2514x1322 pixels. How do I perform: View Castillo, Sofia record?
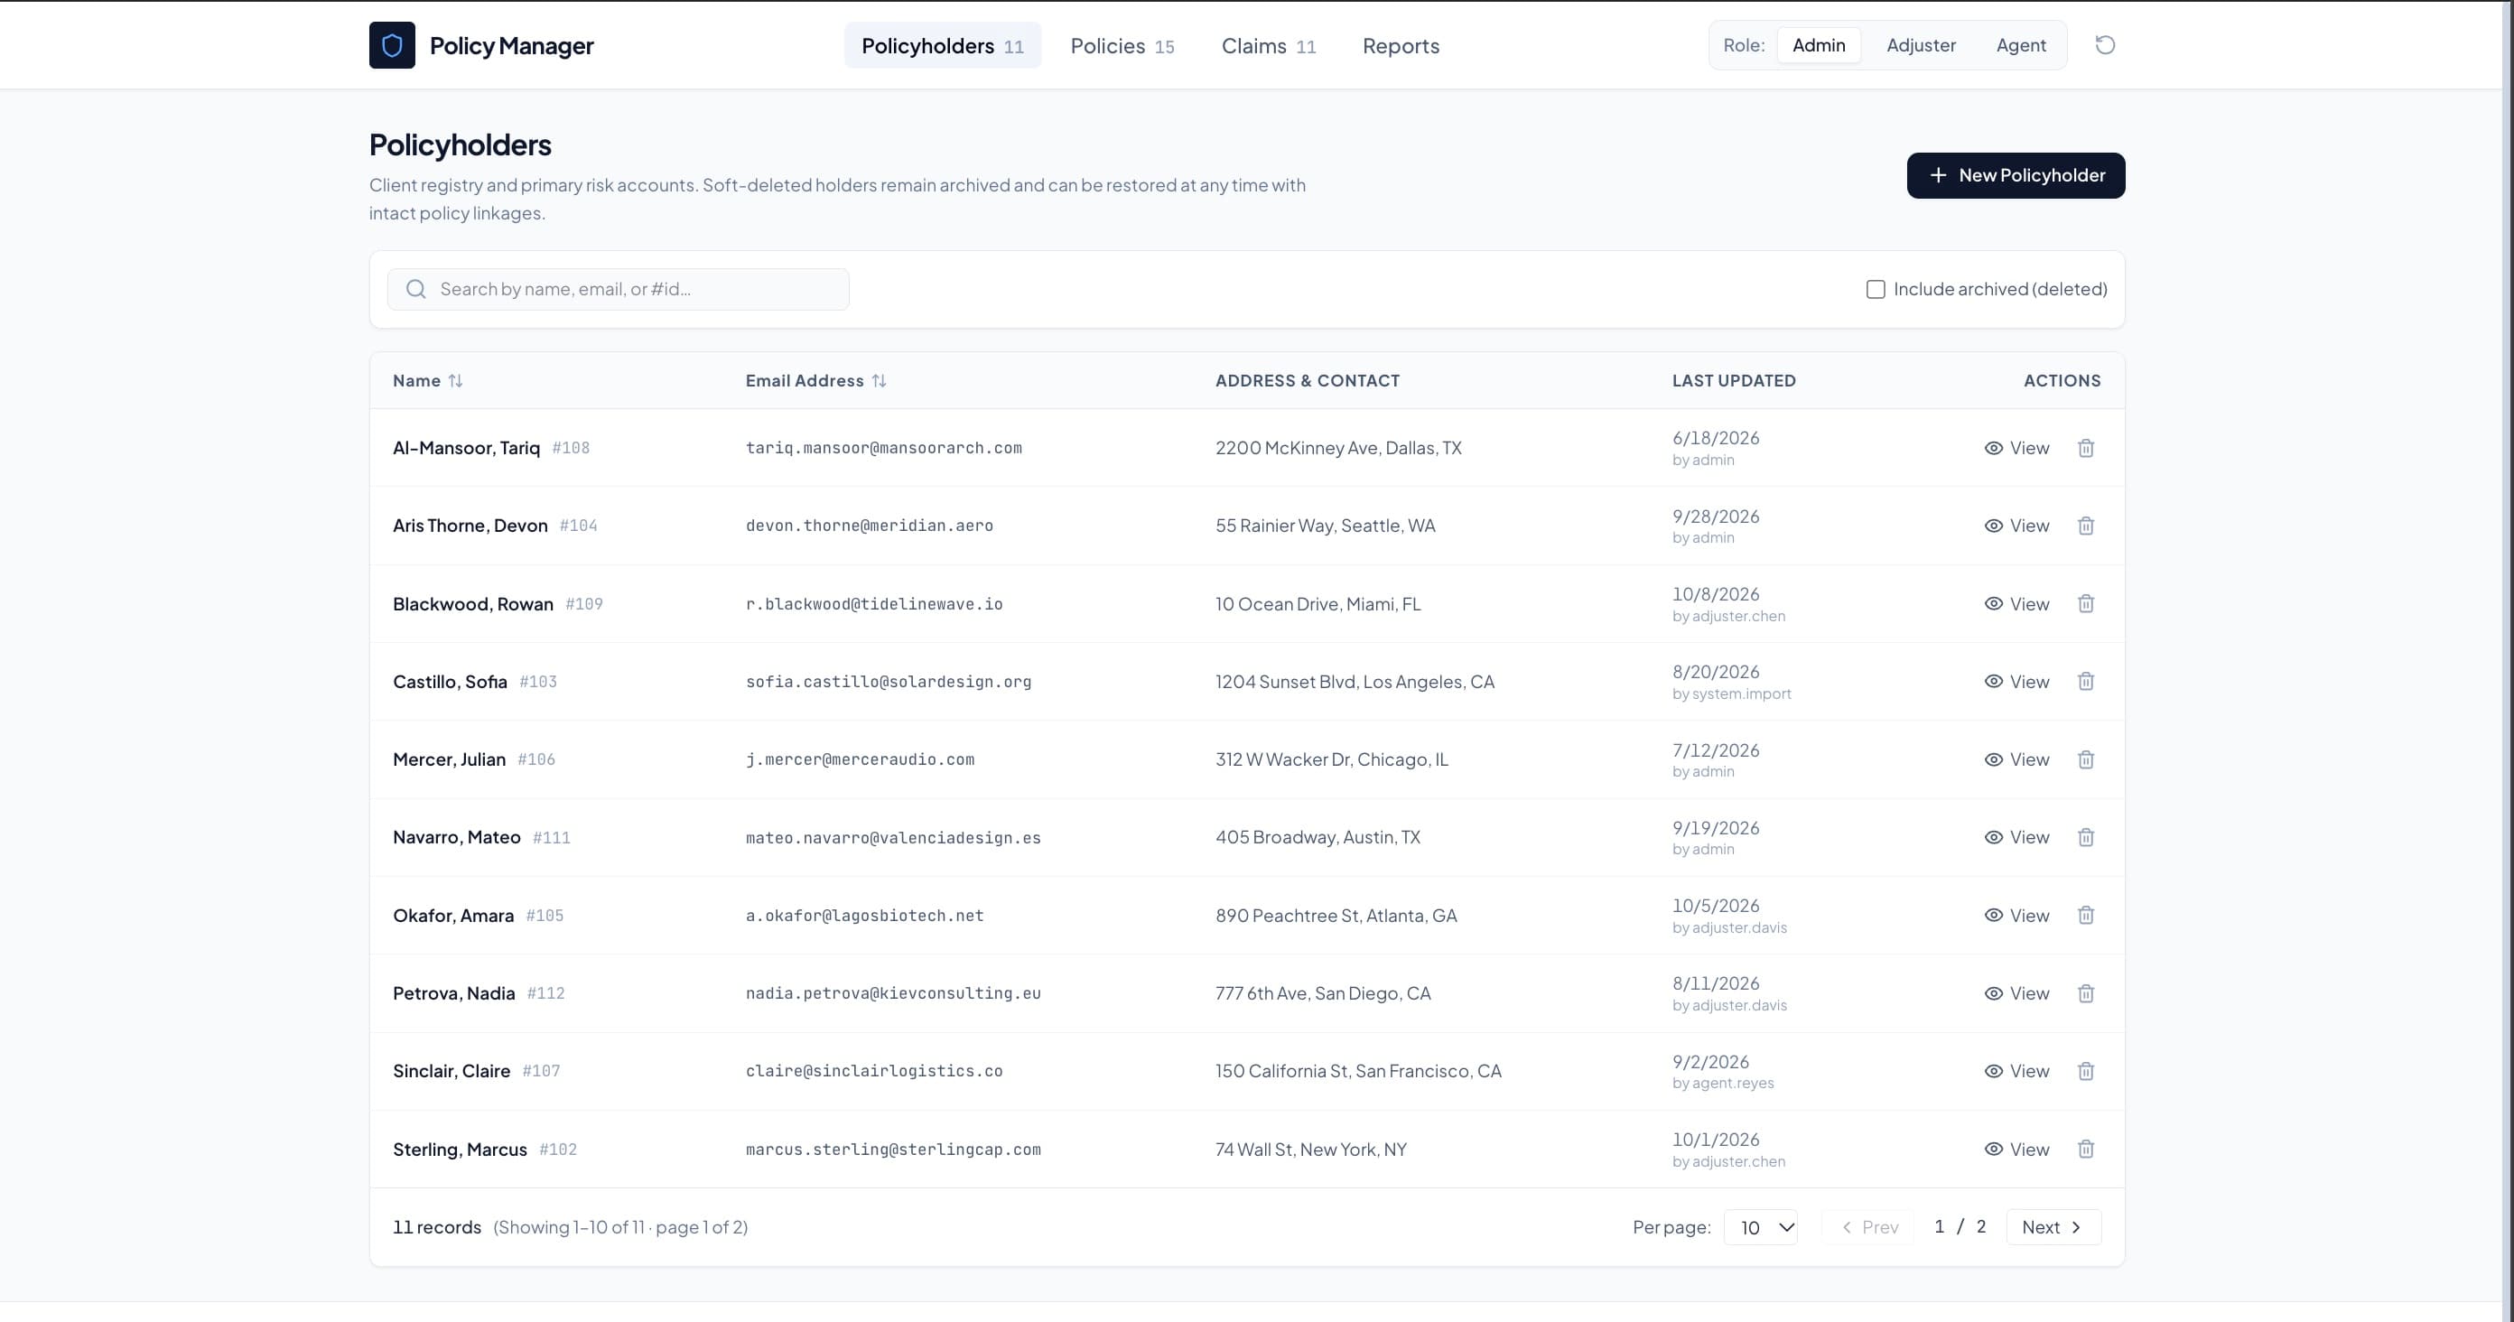coord(2016,681)
